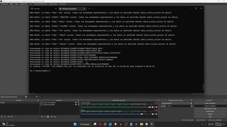The width and height of the screenshot is (227, 127).
Task: Open Mic/Aux audio settings gear
Action: (156, 114)
